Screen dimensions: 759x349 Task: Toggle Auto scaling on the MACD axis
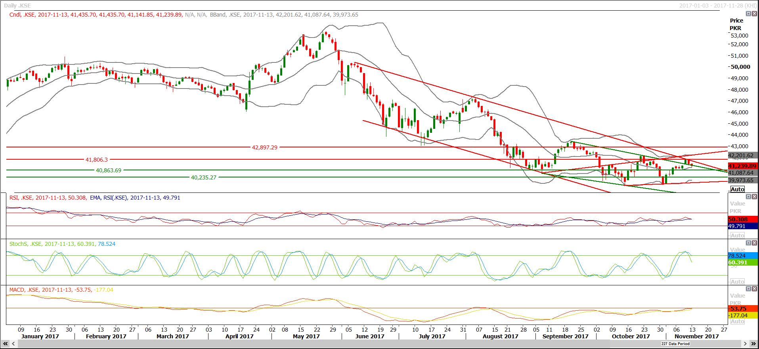click(737, 322)
